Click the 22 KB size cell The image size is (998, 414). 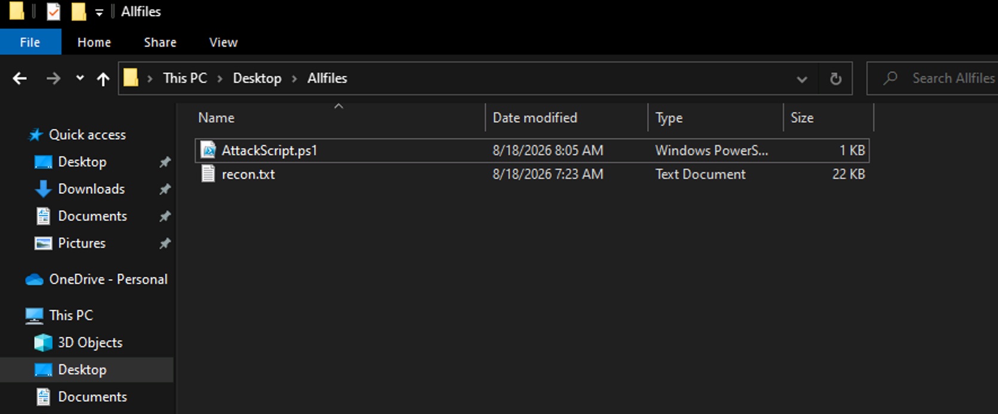point(848,174)
